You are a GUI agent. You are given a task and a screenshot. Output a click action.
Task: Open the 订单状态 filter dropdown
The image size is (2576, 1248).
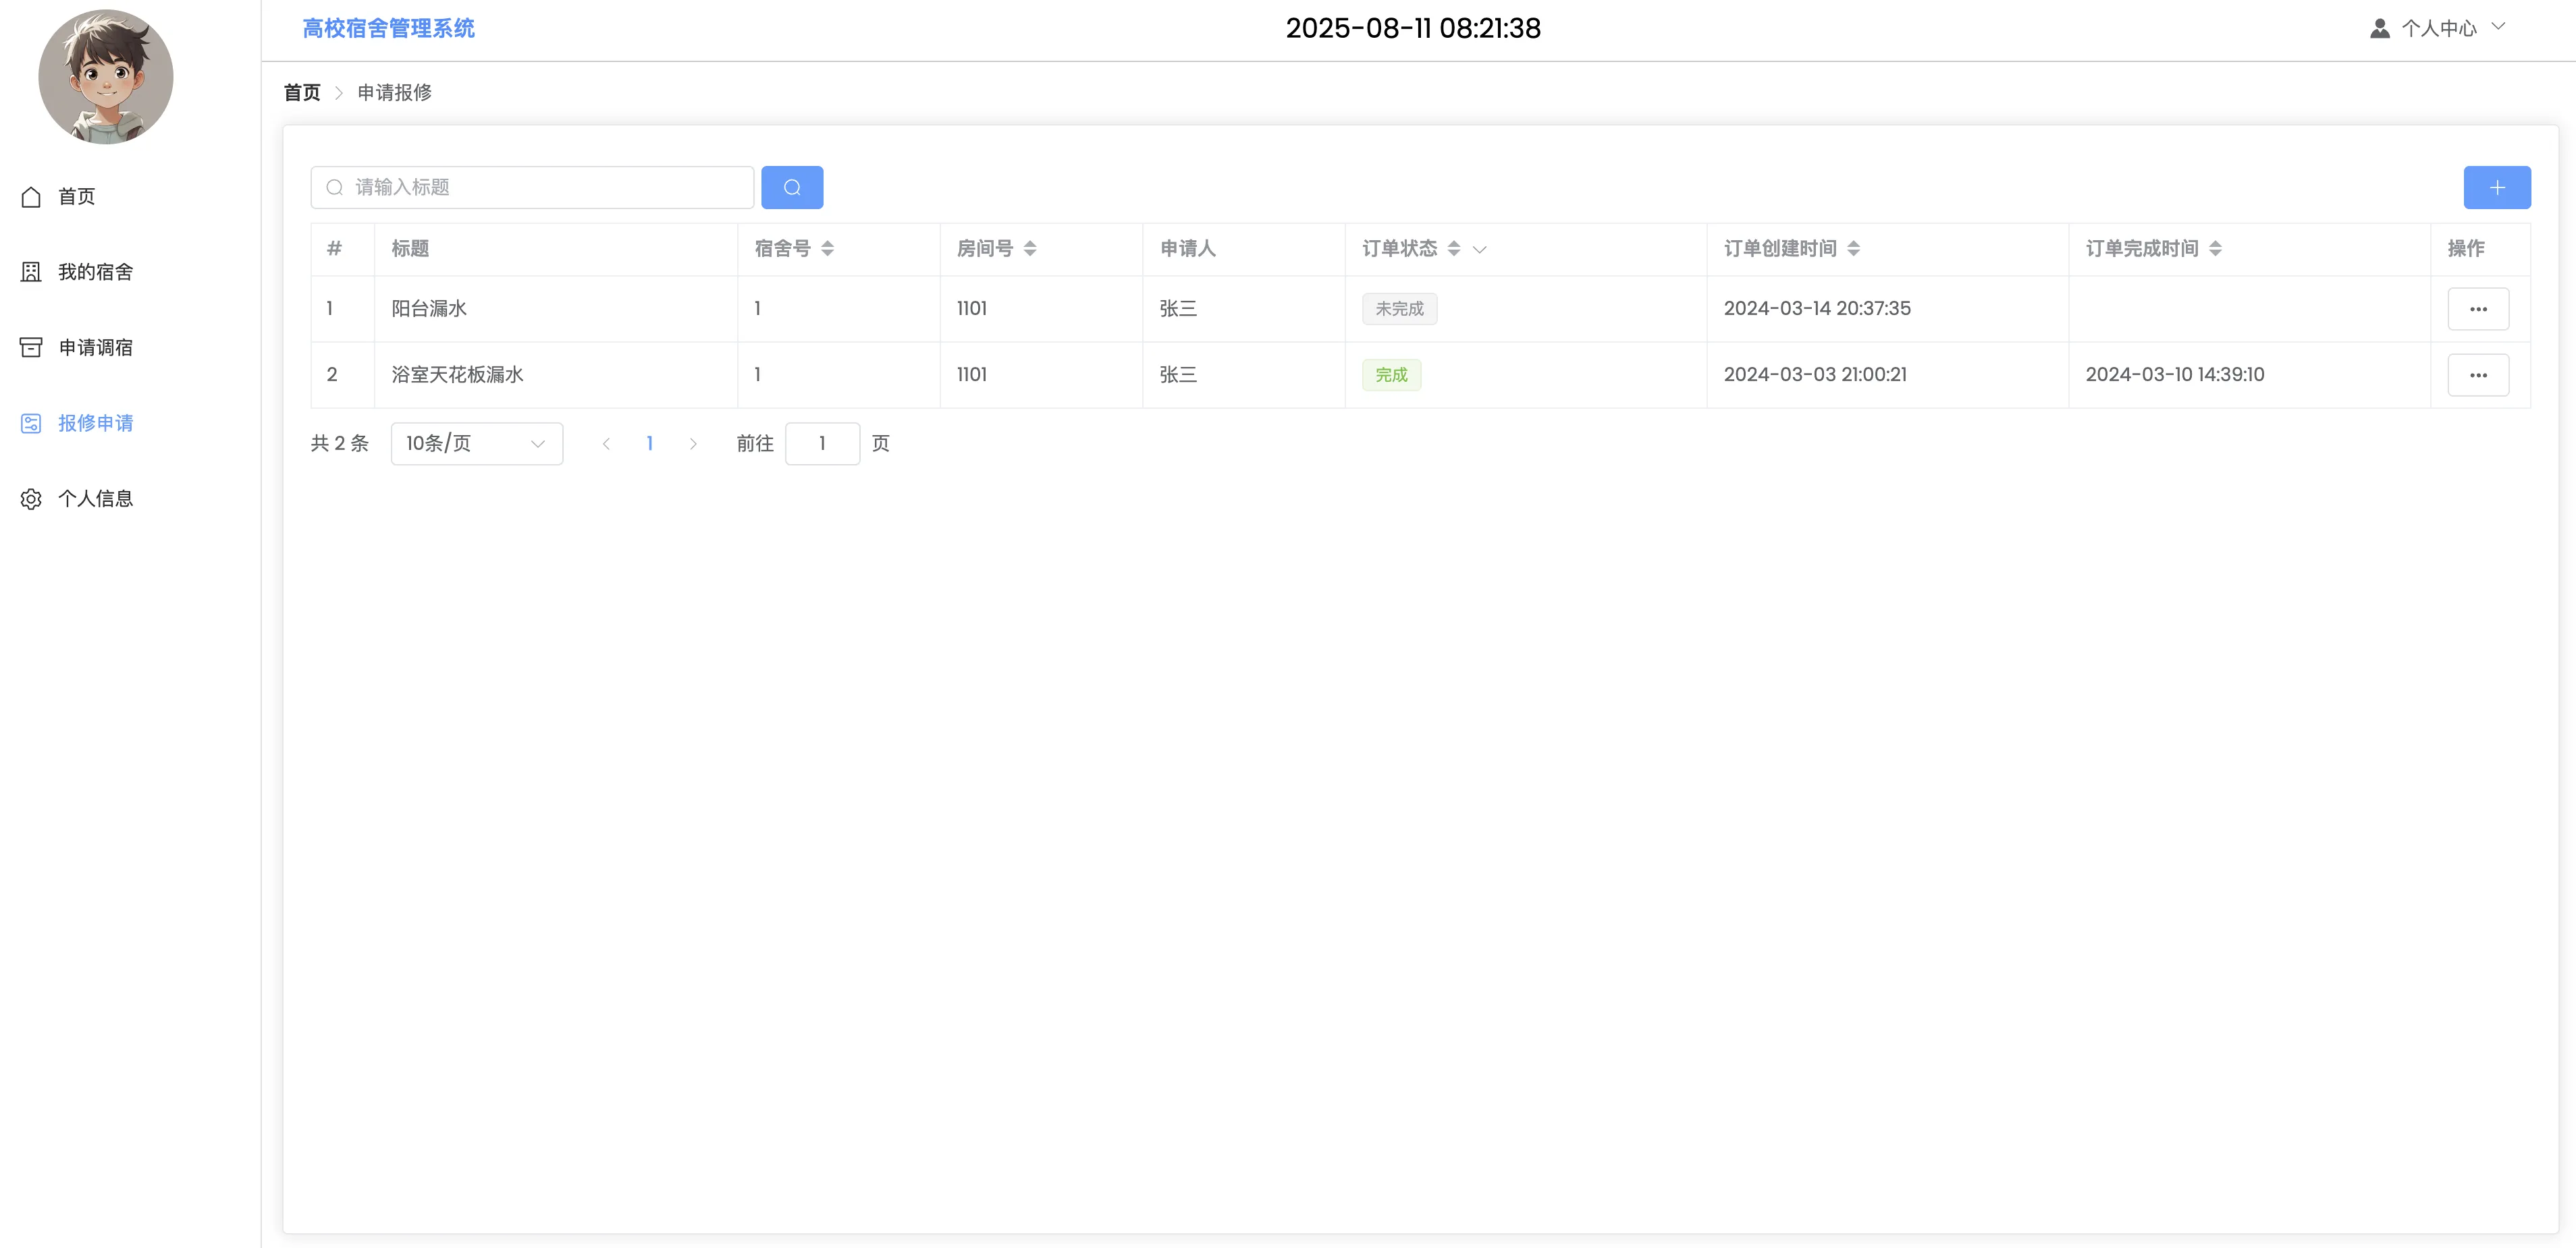pos(1480,250)
